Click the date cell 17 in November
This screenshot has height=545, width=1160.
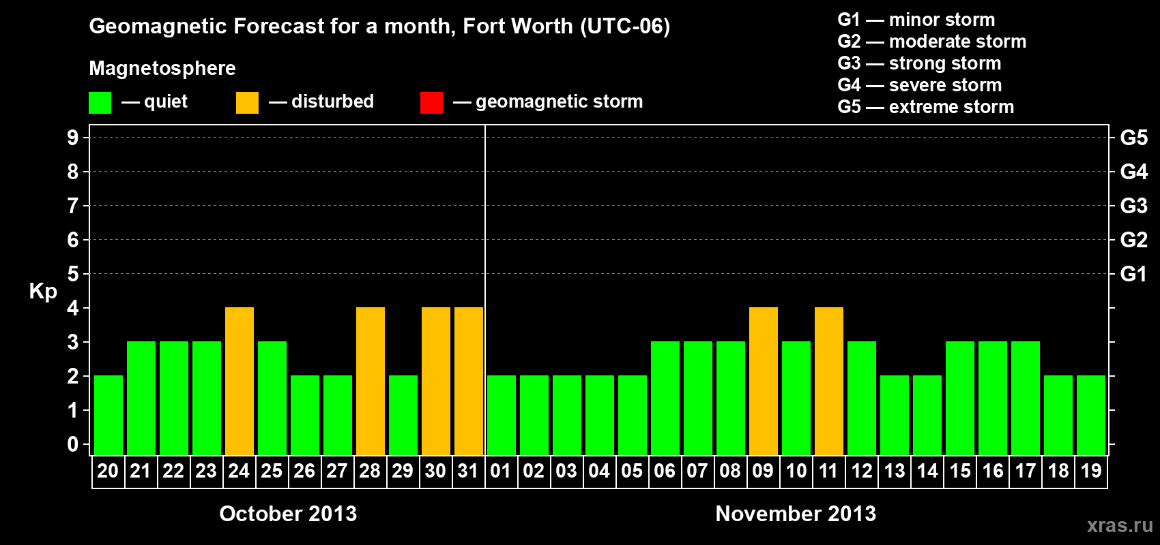[1026, 471]
